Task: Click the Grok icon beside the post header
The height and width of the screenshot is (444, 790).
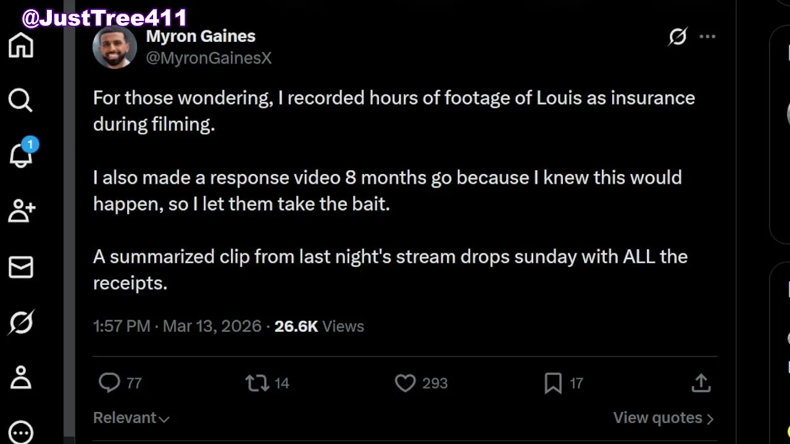Action: [x=678, y=37]
